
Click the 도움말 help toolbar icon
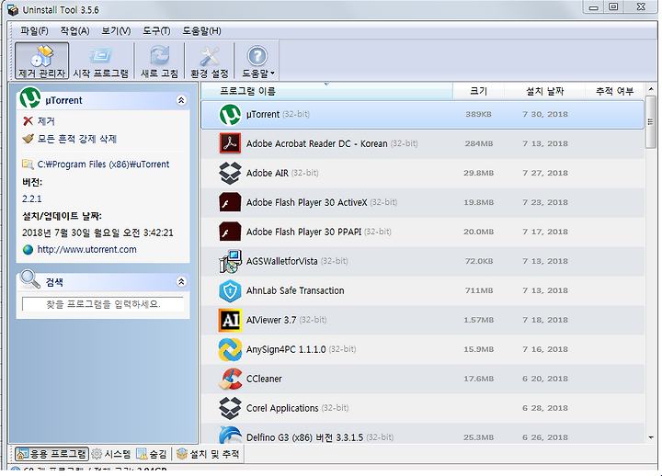click(257, 57)
